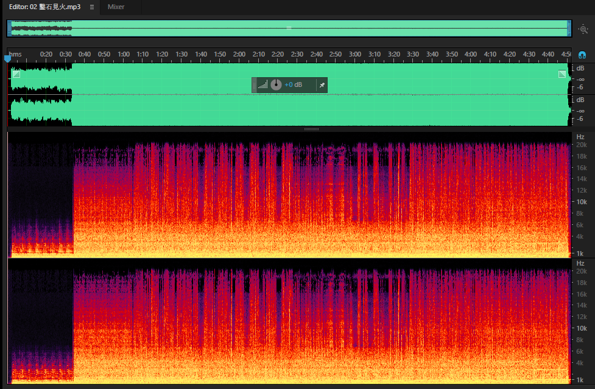Screen dimensions: 595x389
Task: Click the Hz label of lower spectral scale
Action: pos(580,263)
